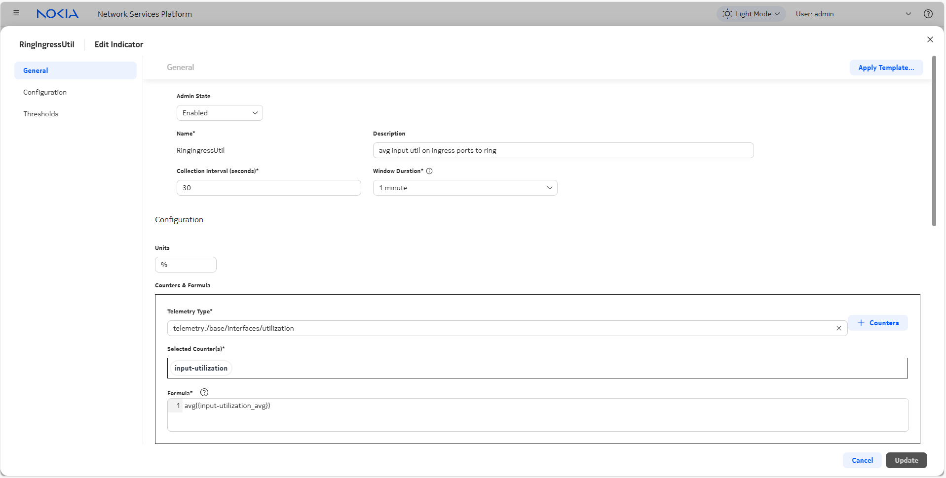Go to the Configuration section
The height and width of the screenshot is (478, 946).
tap(45, 92)
